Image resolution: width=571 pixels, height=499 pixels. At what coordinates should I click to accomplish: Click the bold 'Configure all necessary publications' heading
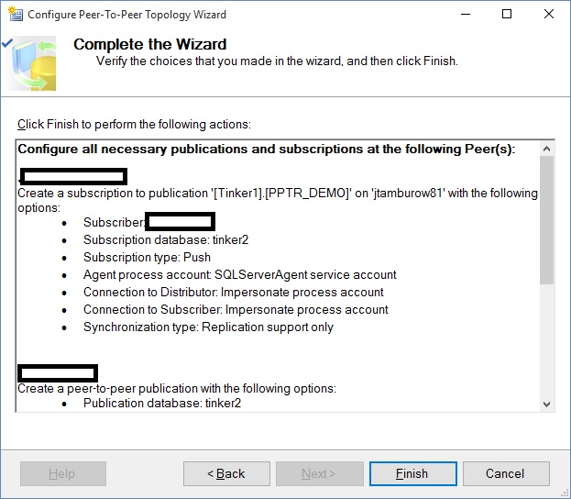click(267, 149)
